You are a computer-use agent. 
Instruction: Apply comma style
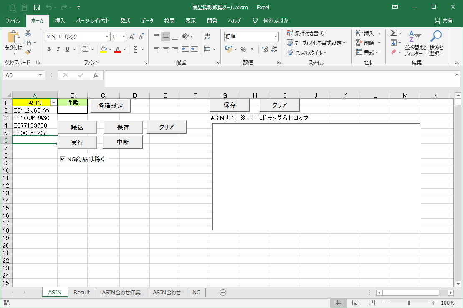click(252, 49)
